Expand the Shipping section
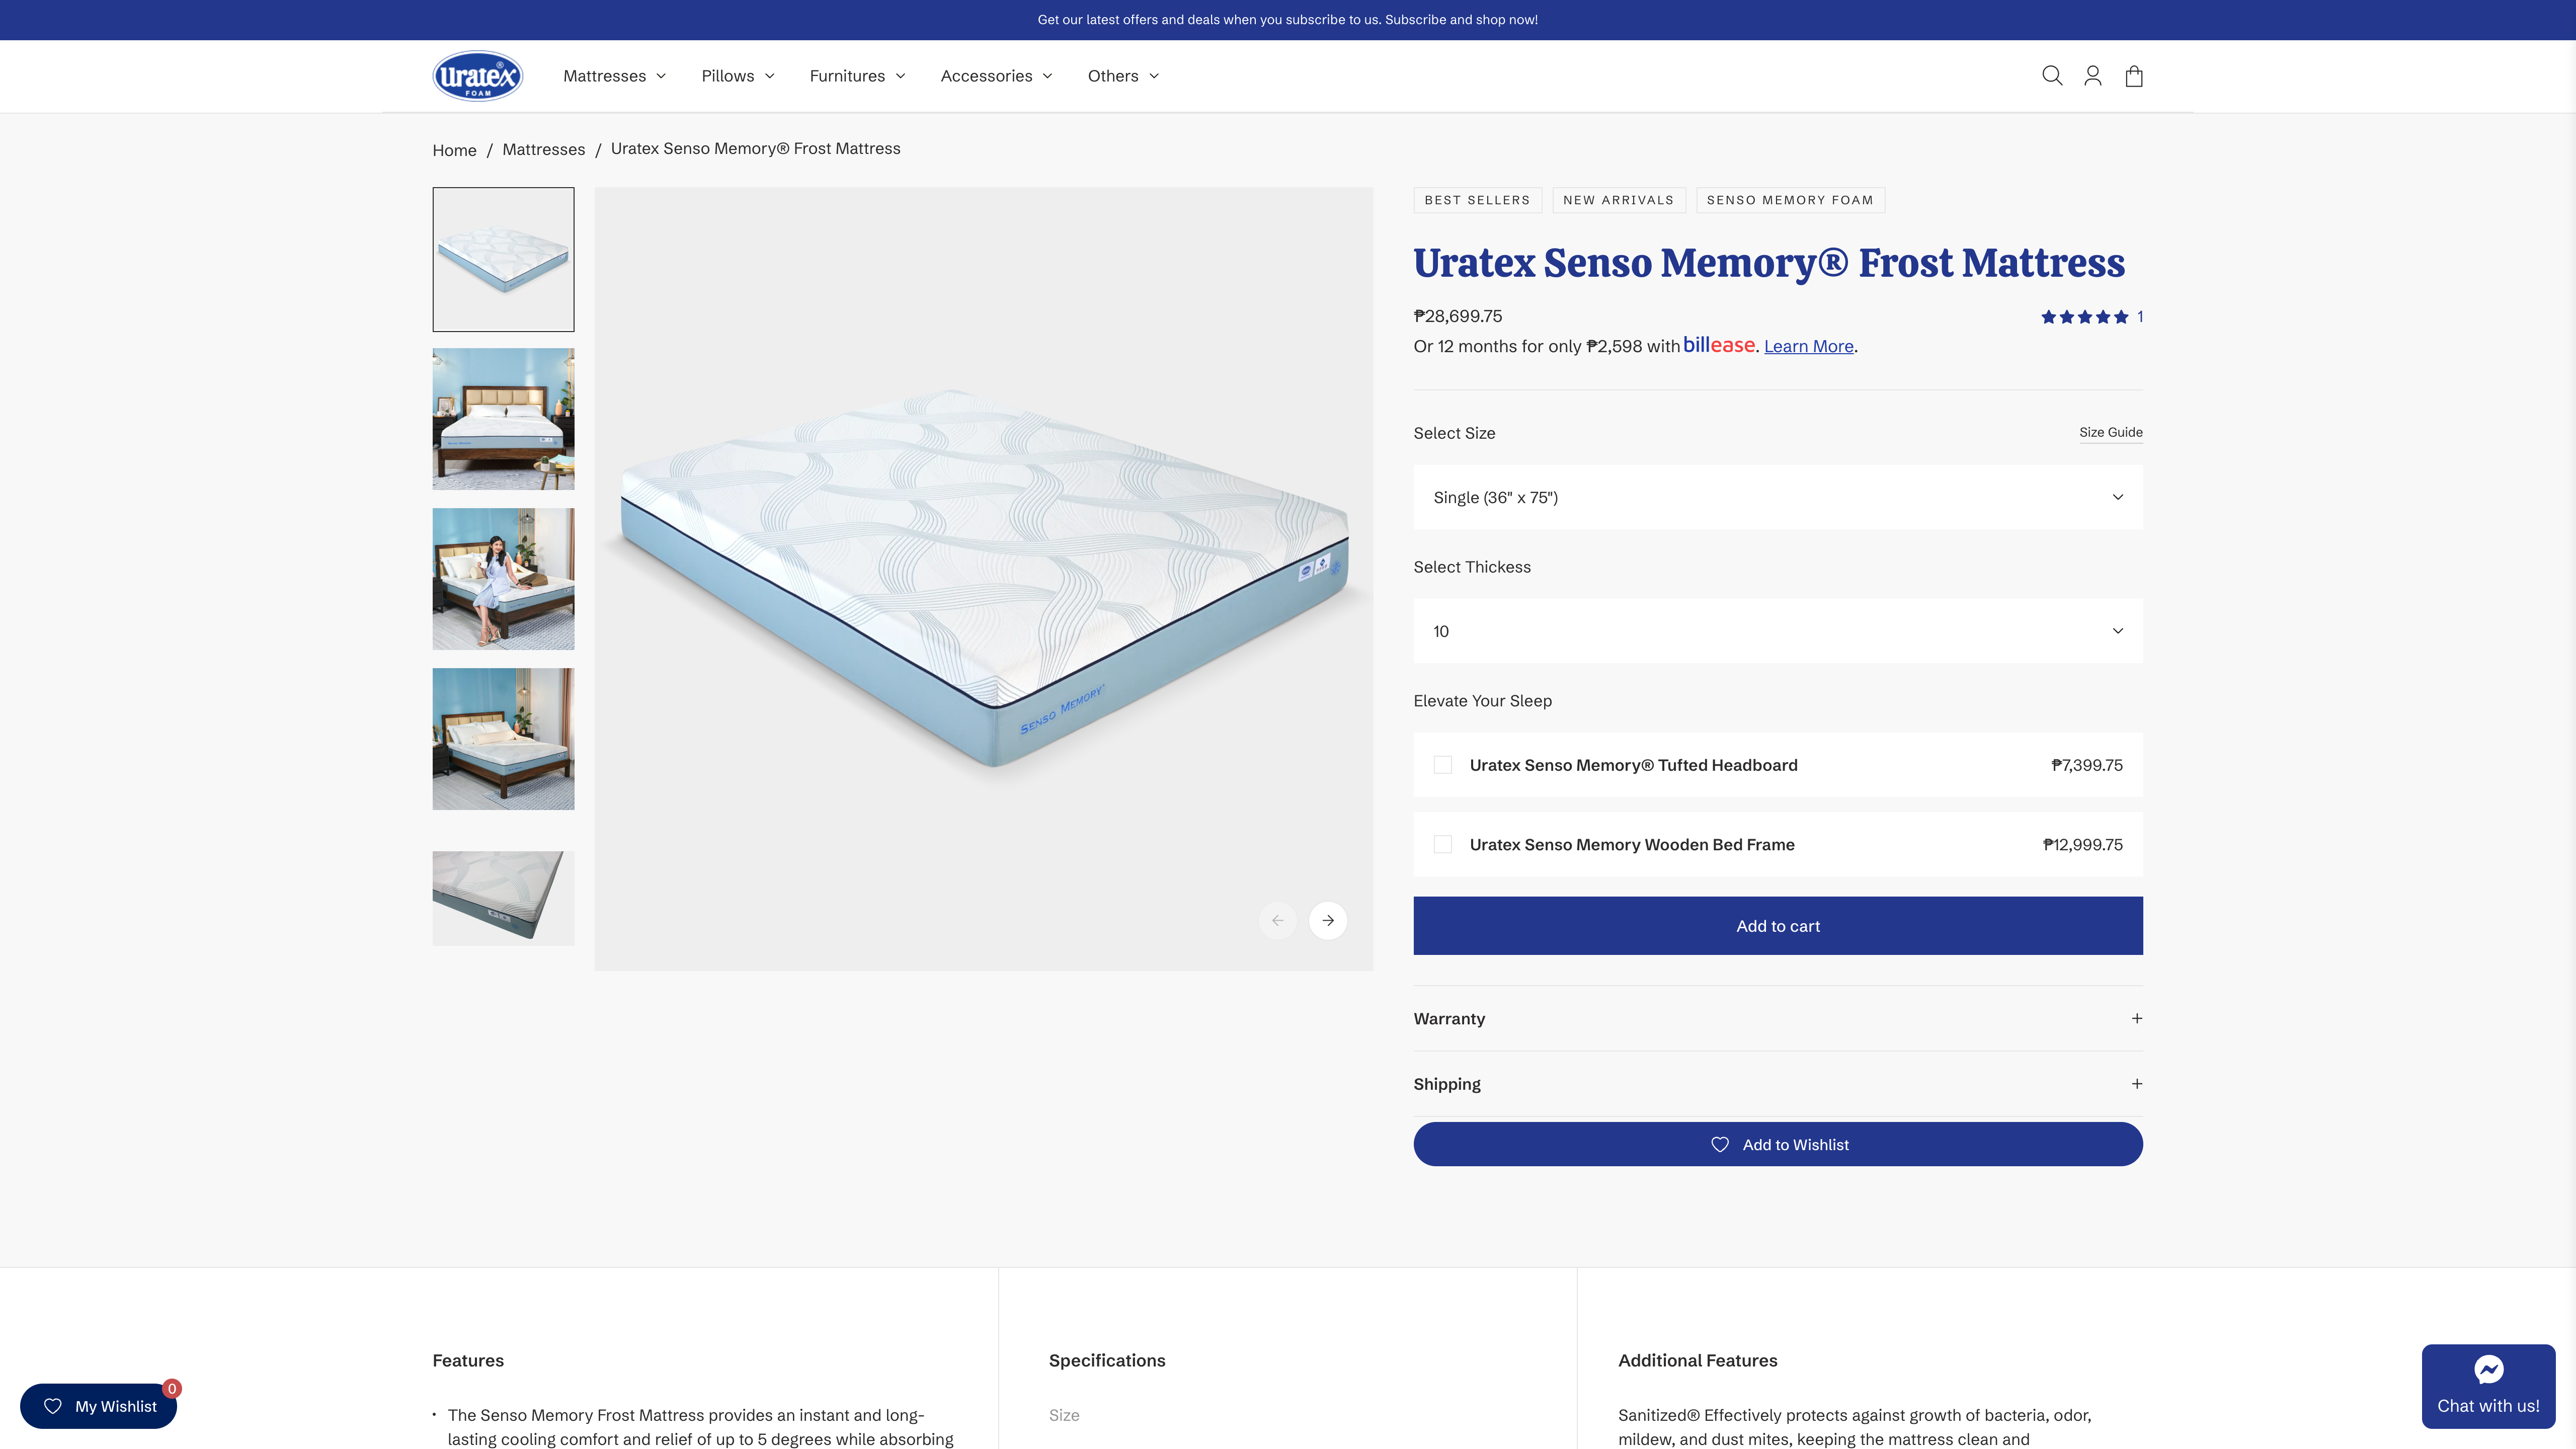Image resolution: width=2576 pixels, height=1449 pixels. tap(1777, 1084)
